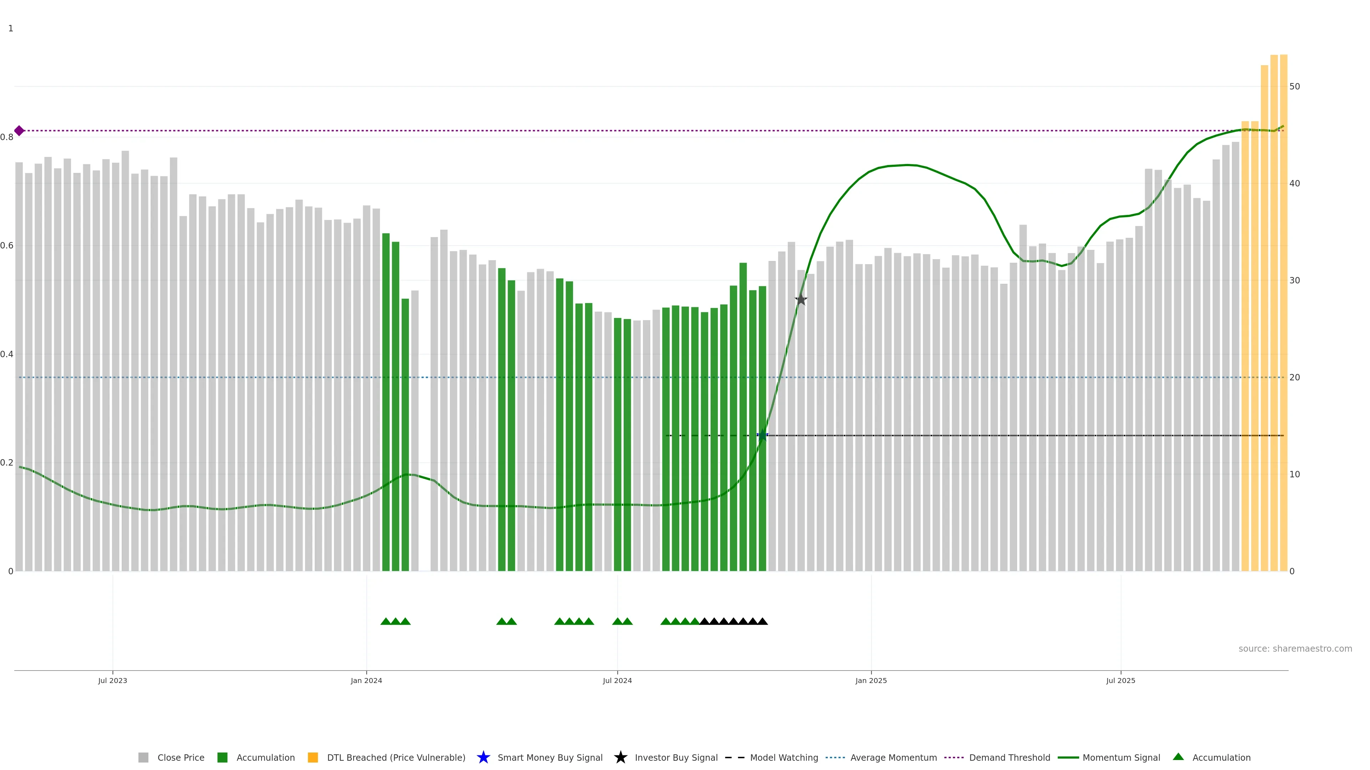Click the Momentum Signal green line legend icon
Viewport: 1370px width, 770px height.
1068,758
